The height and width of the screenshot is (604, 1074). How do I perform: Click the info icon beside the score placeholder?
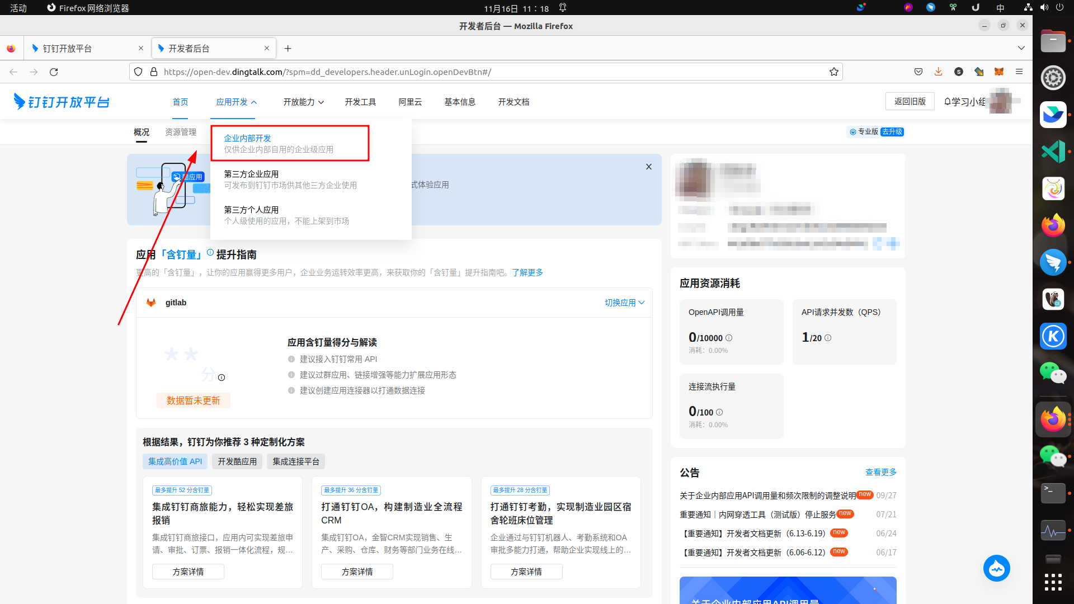pyautogui.click(x=222, y=377)
